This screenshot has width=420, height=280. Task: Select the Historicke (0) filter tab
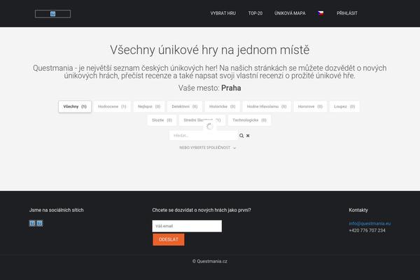coord(222,106)
